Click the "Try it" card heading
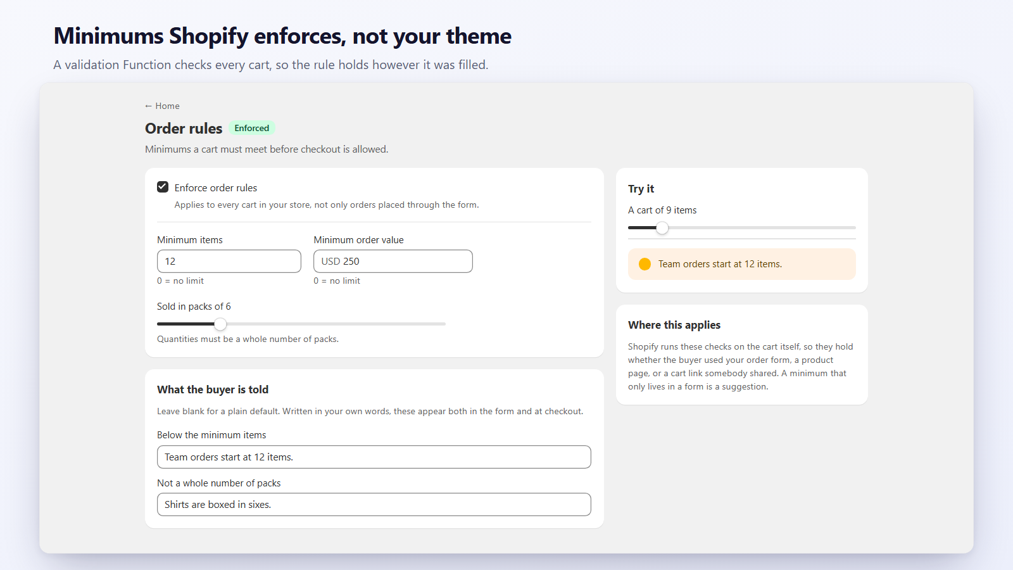The image size is (1013, 570). [x=641, y=189]
